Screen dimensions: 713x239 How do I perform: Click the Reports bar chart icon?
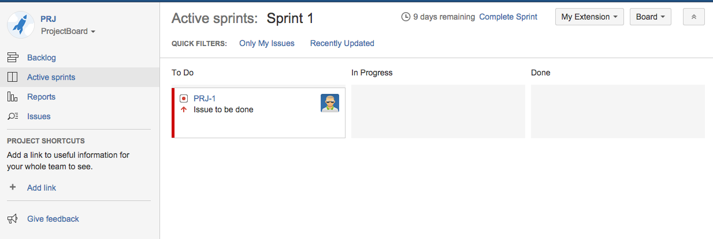point(13,97)
